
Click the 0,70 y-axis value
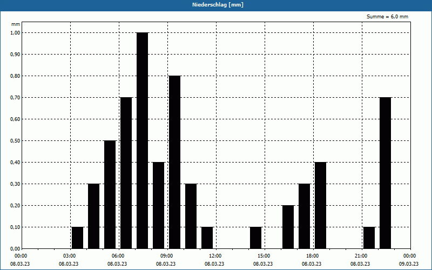click(16, 98)
